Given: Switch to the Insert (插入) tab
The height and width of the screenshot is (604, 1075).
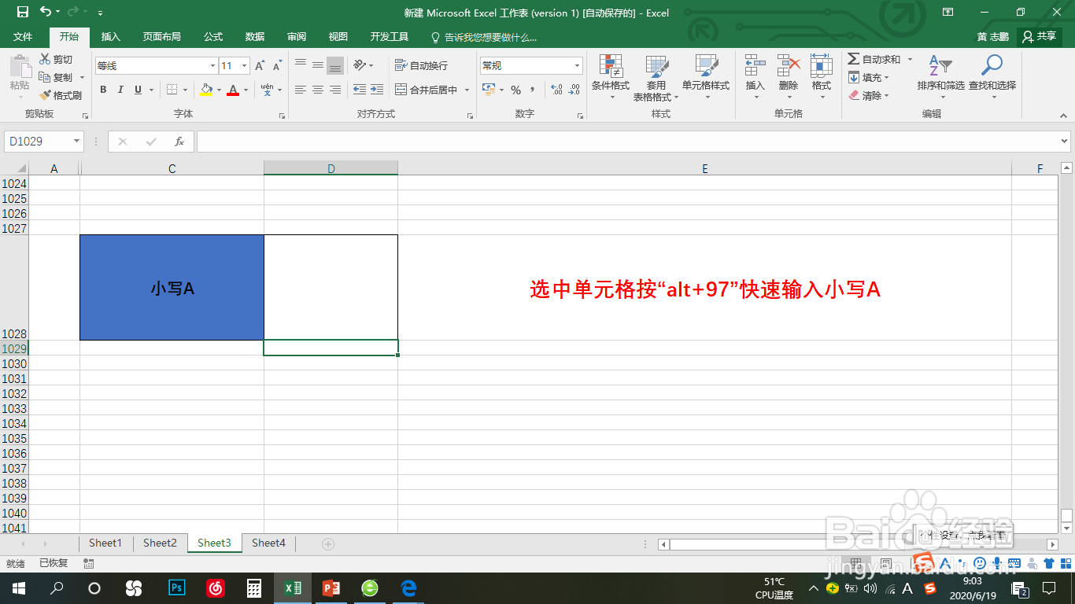Looking at the screenshot, I should (x=111, y=37).
